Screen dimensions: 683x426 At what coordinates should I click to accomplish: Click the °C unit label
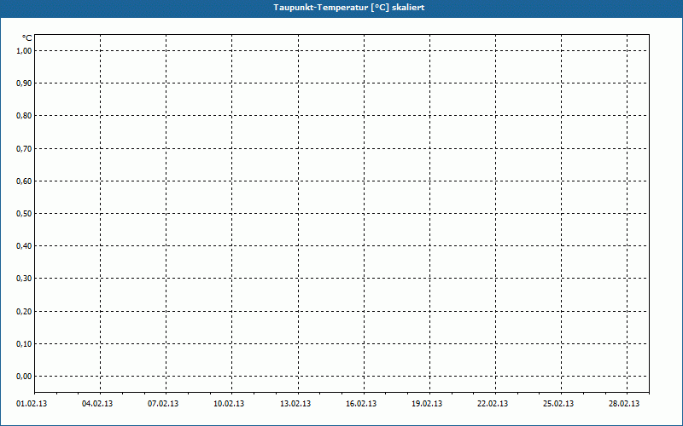click(27, 38)
